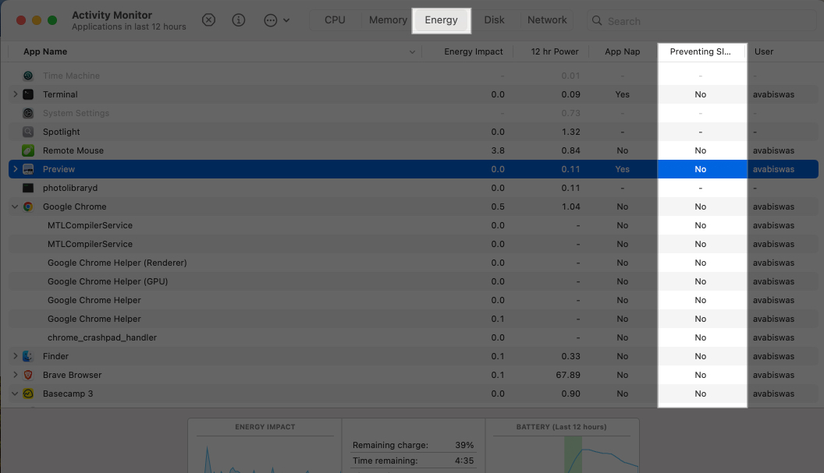This screenshot has height=473, width=824.
Task: Click the Brave Browser lion icon
Action: 28,375
